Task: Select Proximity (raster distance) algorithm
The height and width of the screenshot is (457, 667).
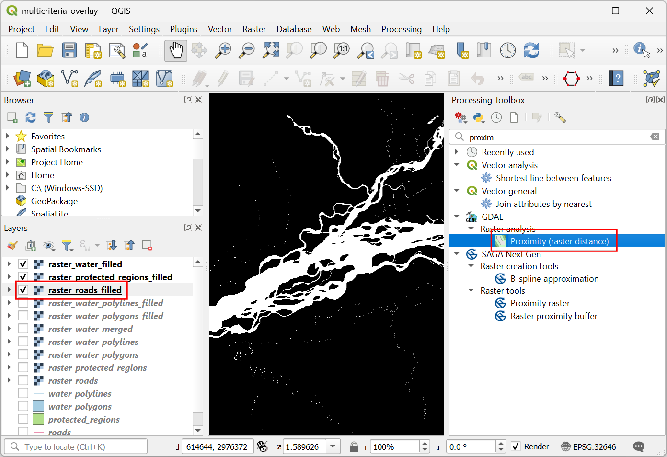Action: (x=559, y=241)
